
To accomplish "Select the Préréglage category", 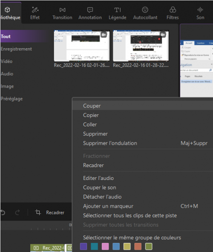I will 12,99.
